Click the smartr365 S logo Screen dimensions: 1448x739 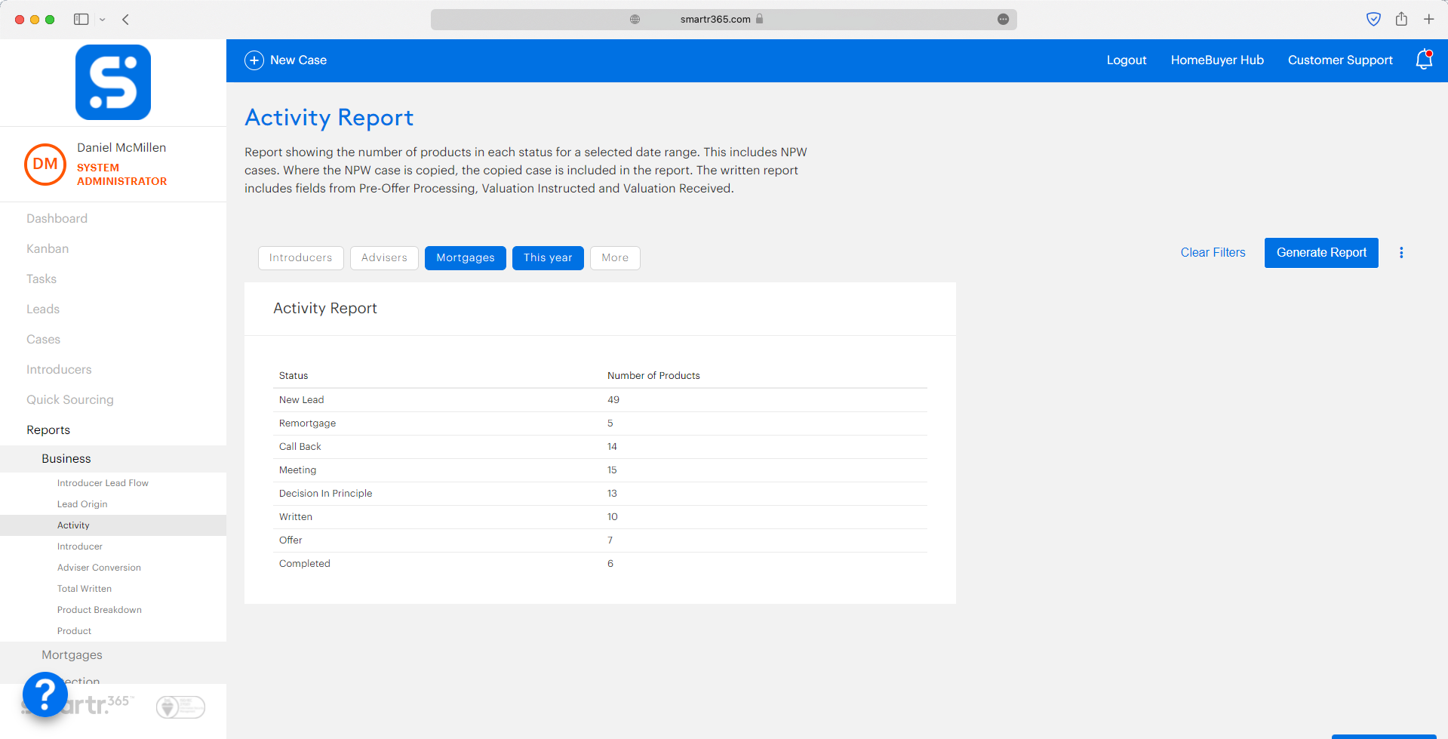click(x=113, y=82)
